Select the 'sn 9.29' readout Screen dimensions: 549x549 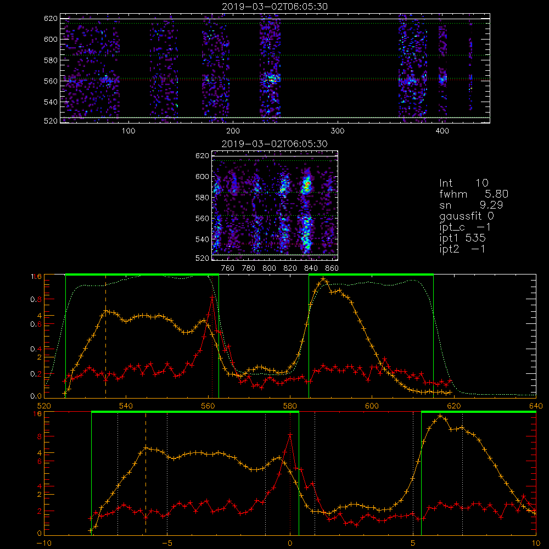[471, 205]
